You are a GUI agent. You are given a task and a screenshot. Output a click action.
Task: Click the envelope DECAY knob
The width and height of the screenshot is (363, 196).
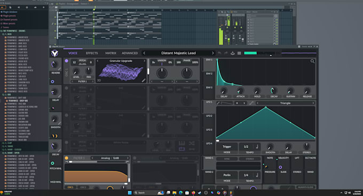pyautogui.click(x=274, y=91)
